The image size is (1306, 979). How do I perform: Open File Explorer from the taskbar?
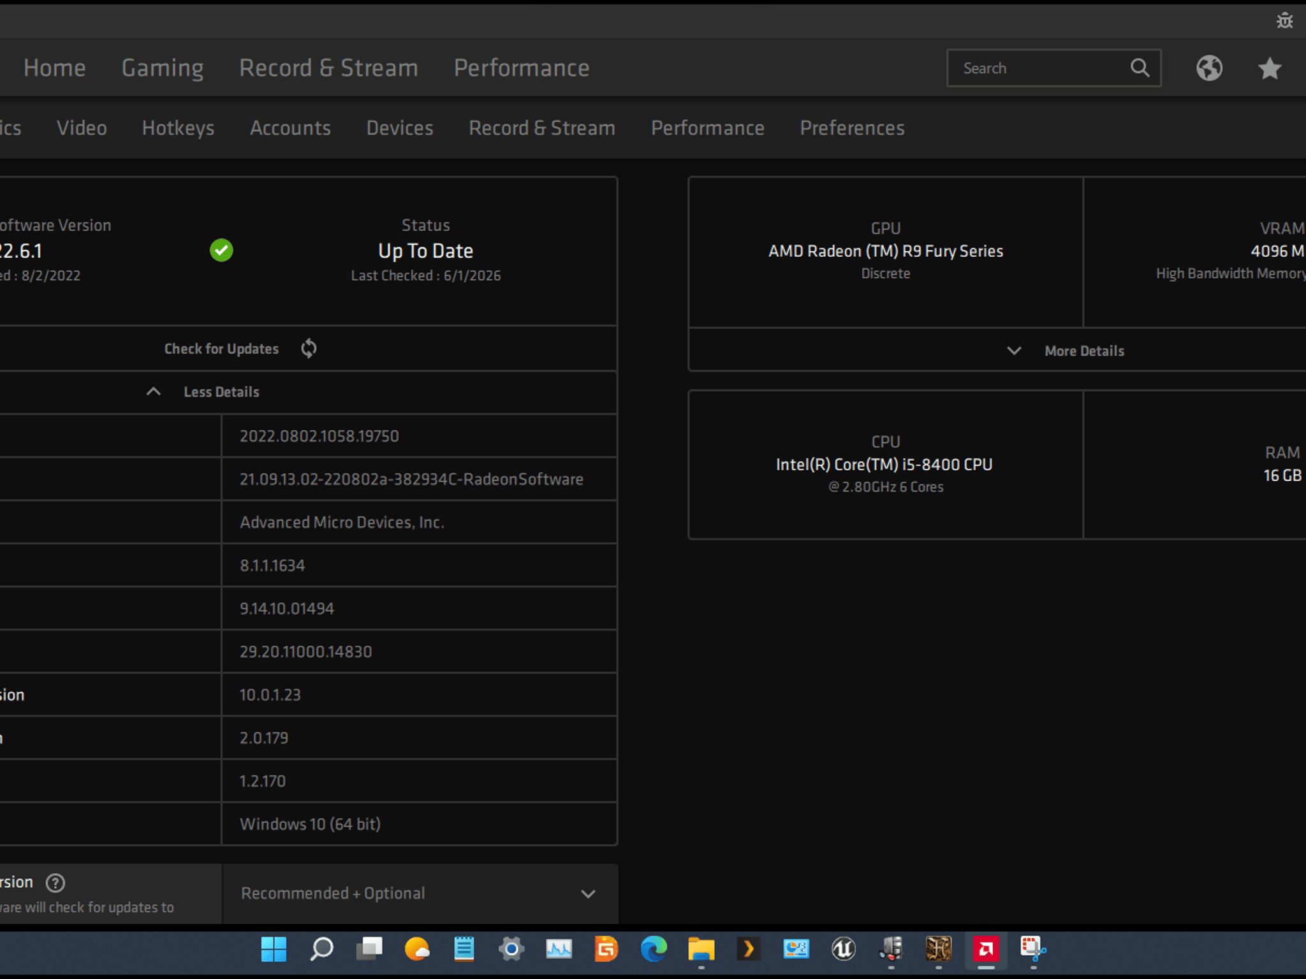coord(701,950)
